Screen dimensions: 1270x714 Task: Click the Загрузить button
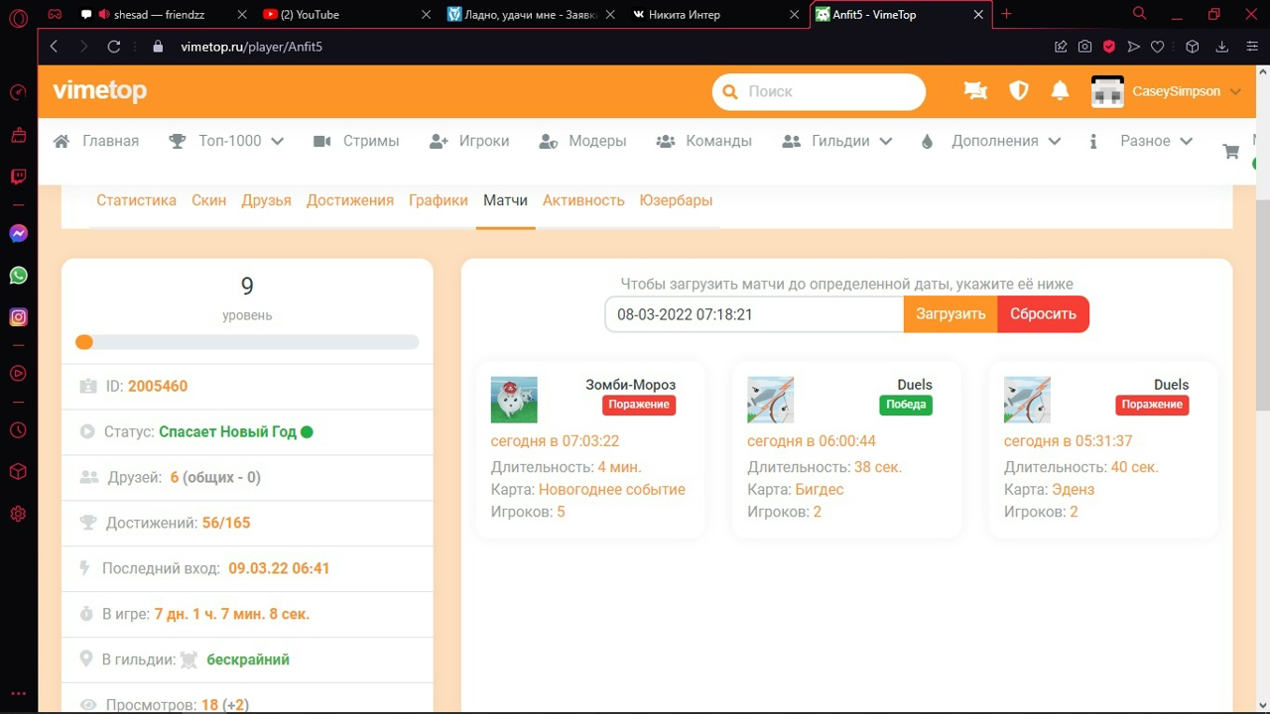951,314
